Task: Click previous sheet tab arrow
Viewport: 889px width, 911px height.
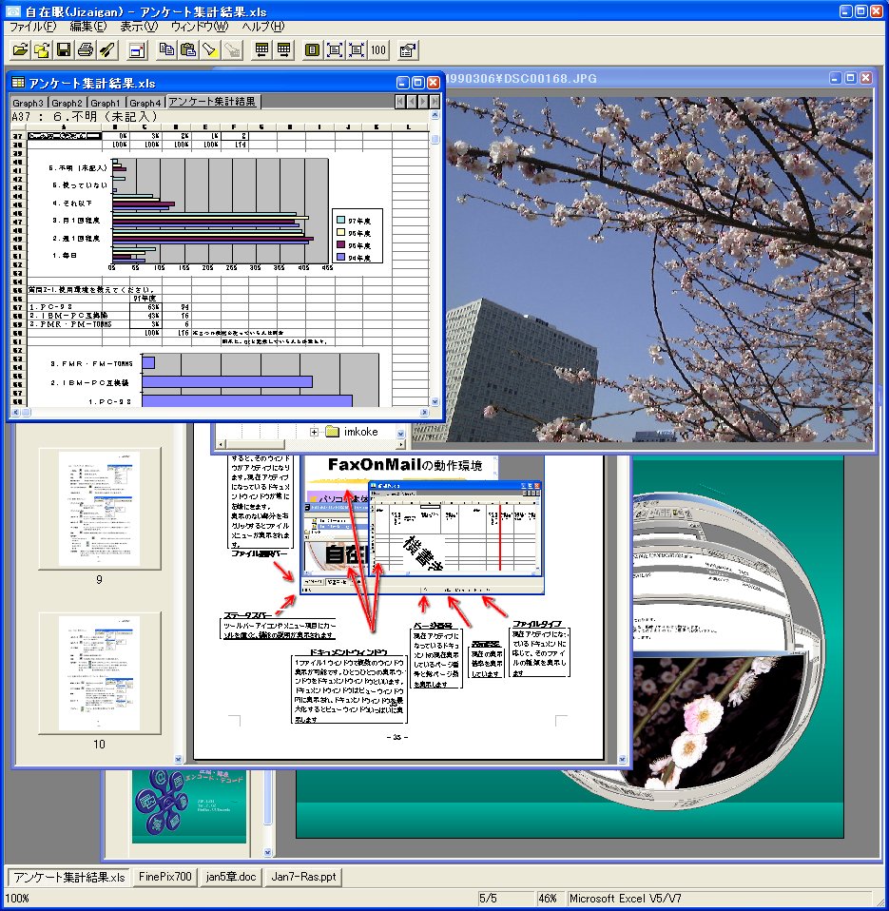Action: tap(411, 102)
